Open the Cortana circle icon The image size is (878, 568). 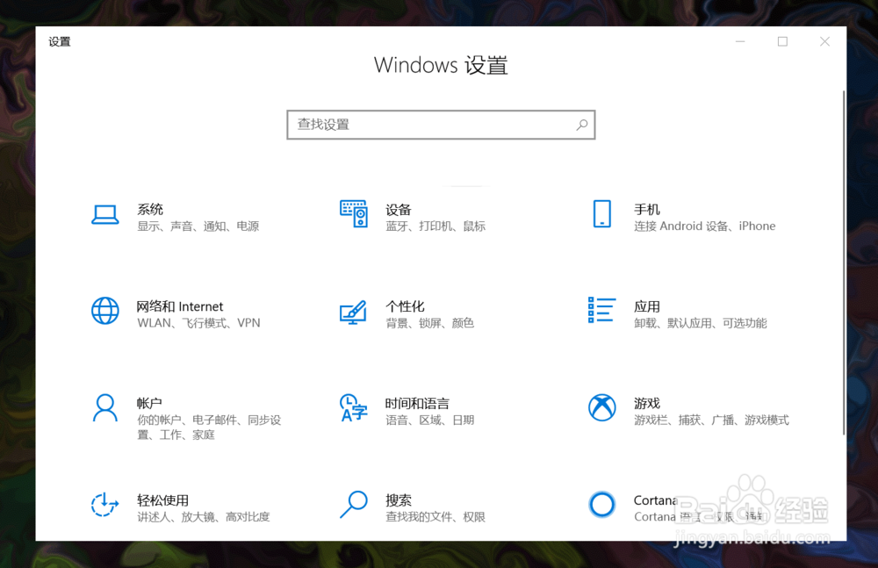tap(602, 504)
